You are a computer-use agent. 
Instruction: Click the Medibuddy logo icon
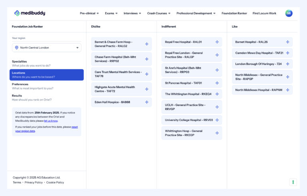[x=17, y=13]
